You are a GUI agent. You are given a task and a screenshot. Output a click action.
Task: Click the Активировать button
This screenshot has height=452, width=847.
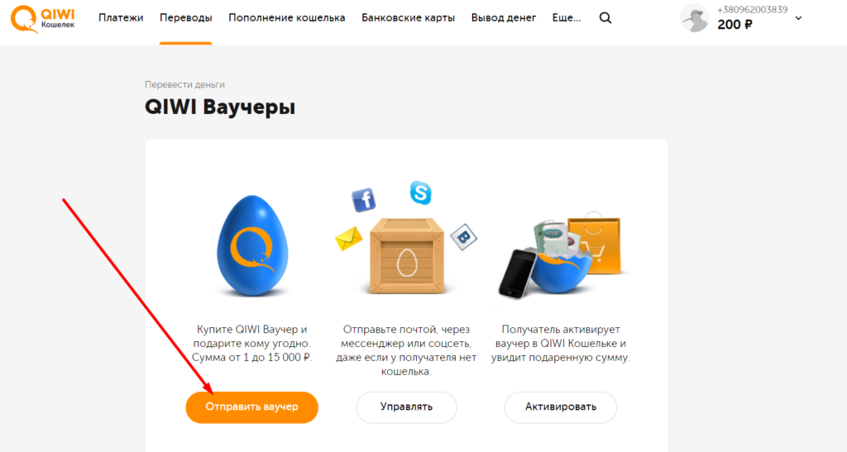pos(561,407)
